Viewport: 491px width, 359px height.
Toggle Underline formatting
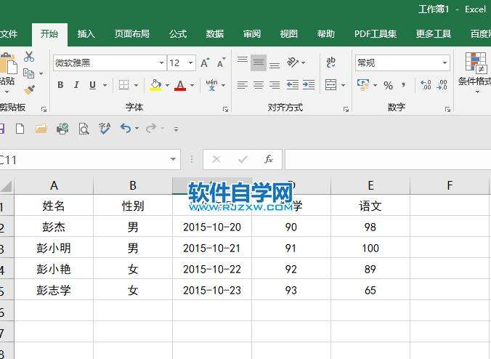93,85
